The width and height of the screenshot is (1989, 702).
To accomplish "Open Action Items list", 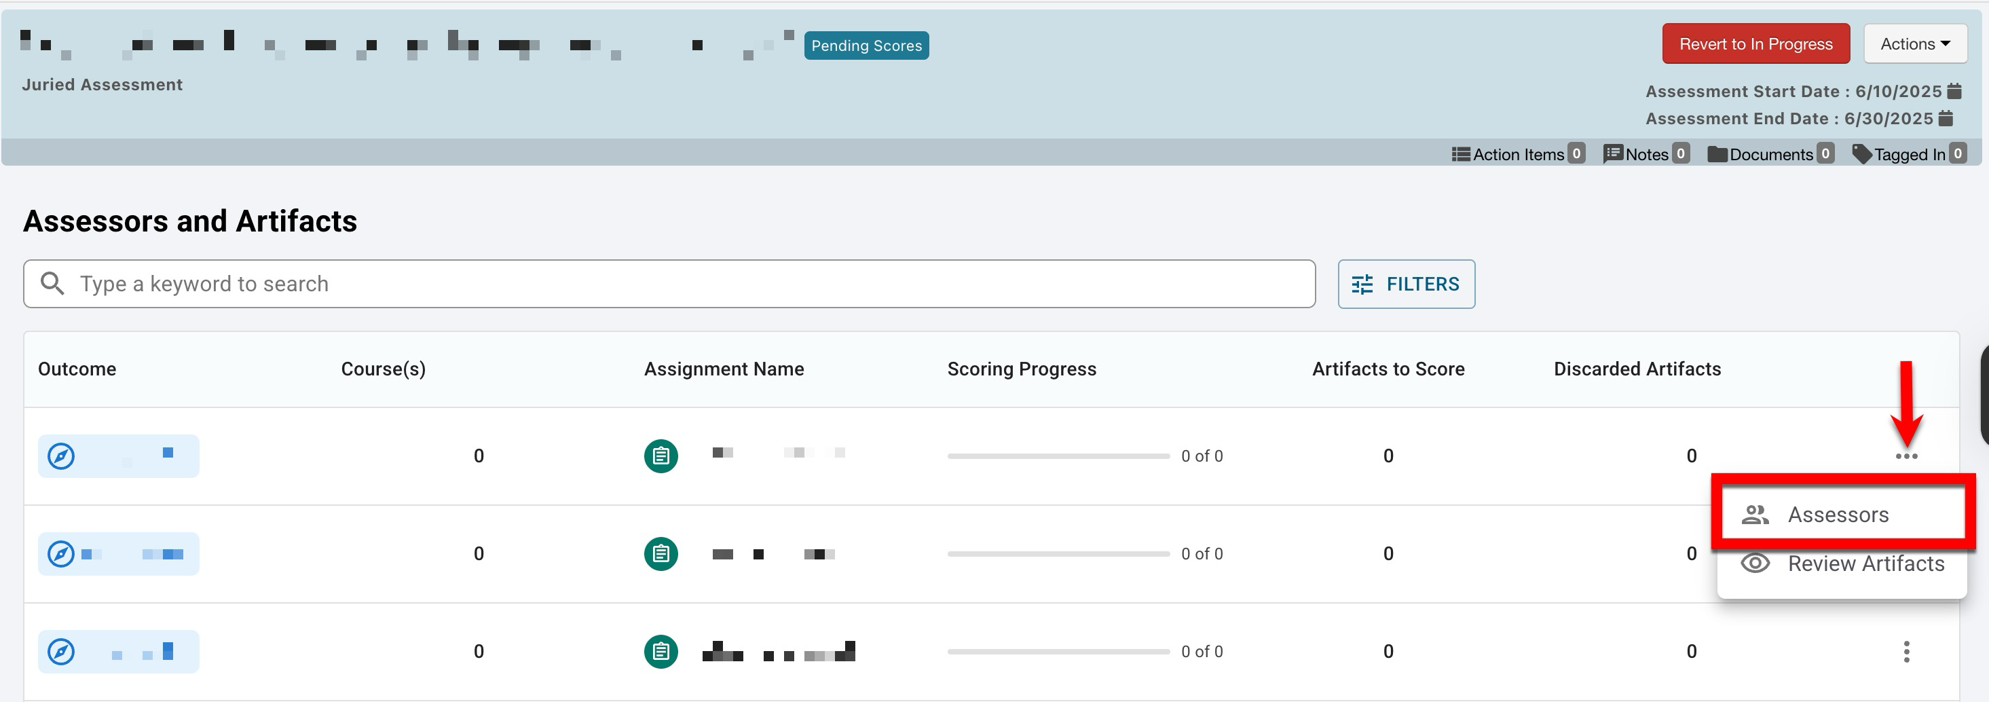I will click(x=1517, y=153).
